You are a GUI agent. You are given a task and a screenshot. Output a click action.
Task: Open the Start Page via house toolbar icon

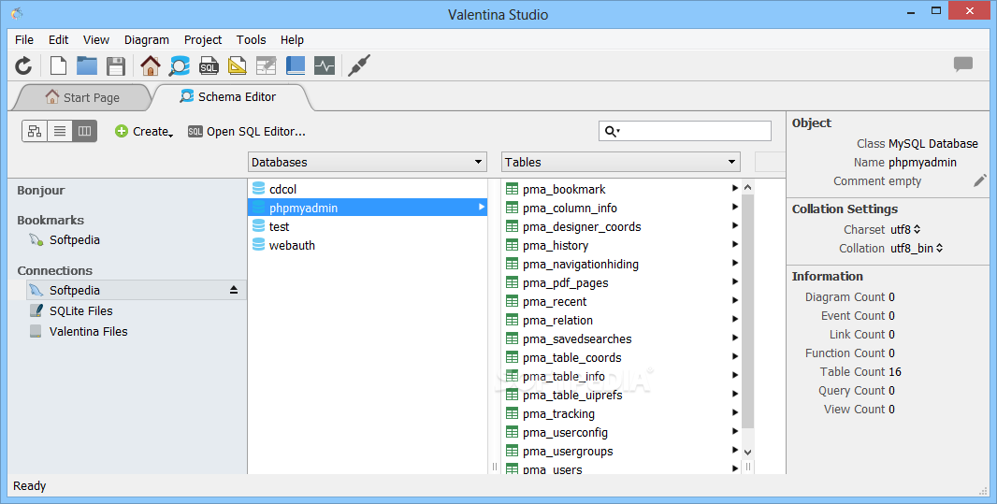coord(151,65)
